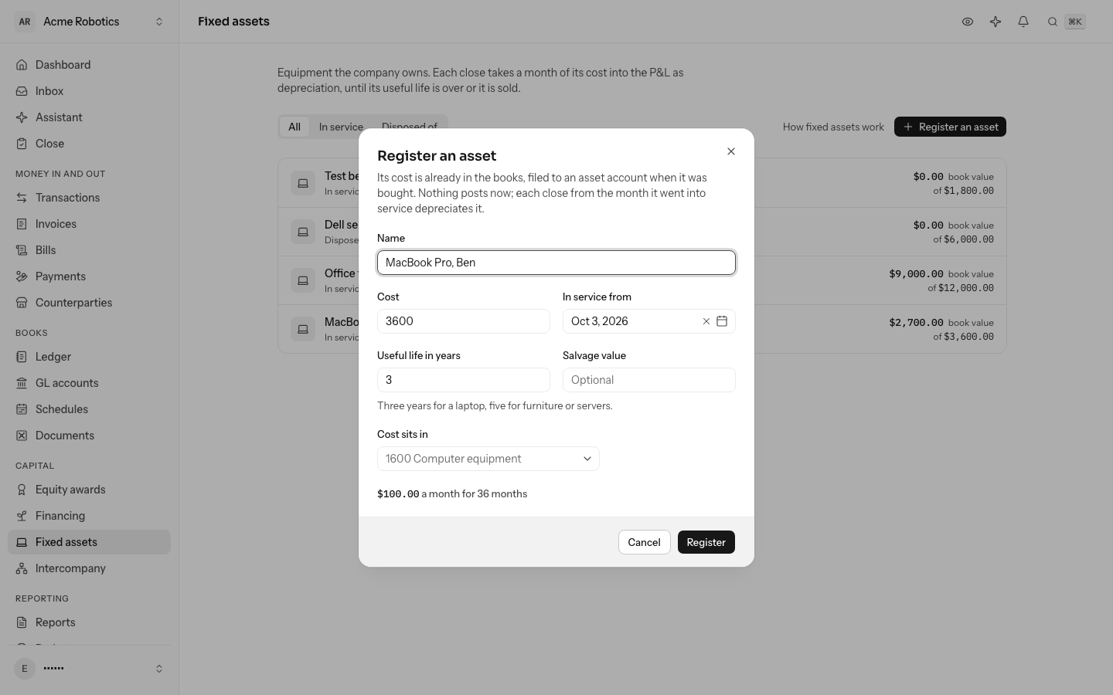Open Intercompany page
1113x695 pixels.
pos(89,568)
